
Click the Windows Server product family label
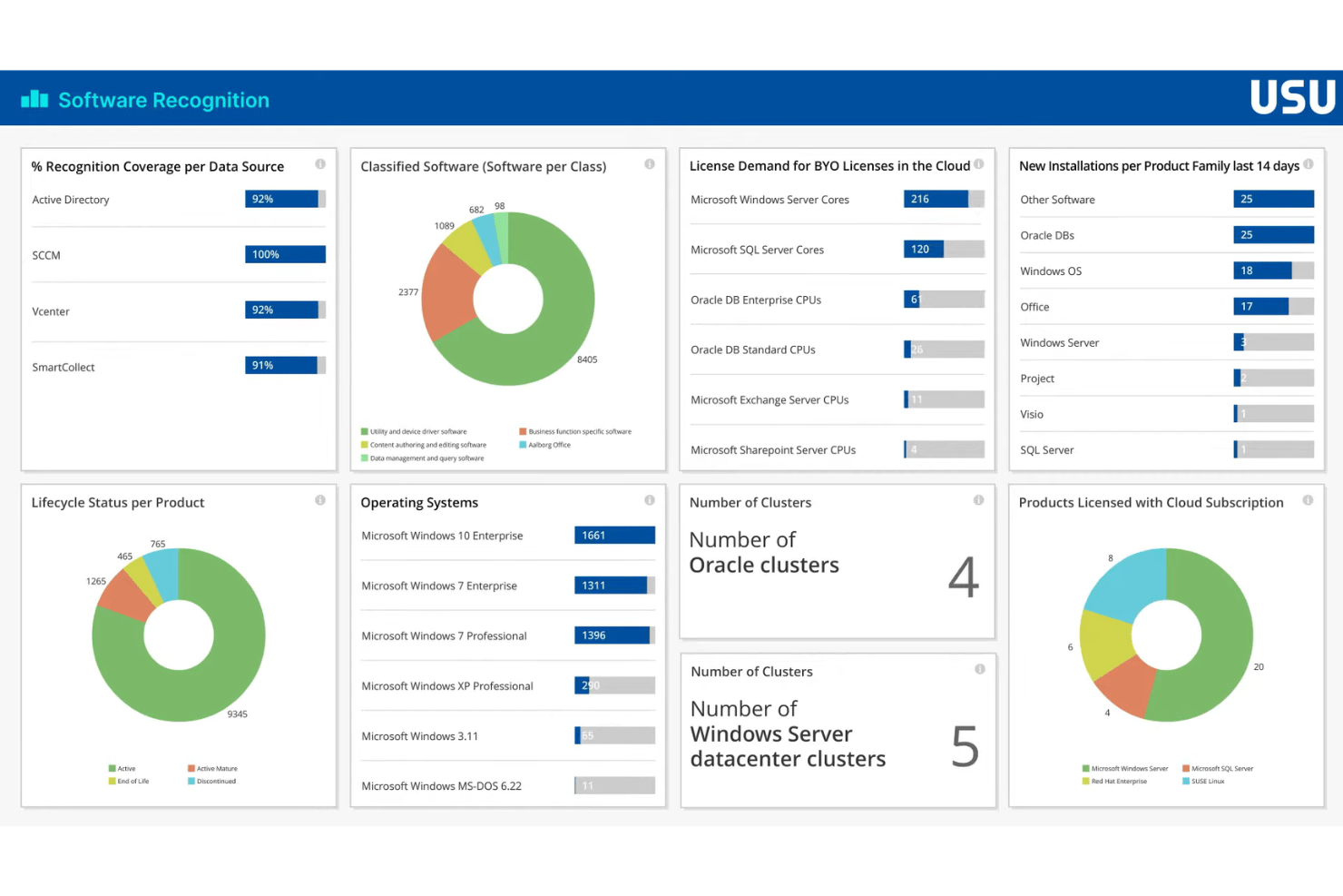(1059, 342)
